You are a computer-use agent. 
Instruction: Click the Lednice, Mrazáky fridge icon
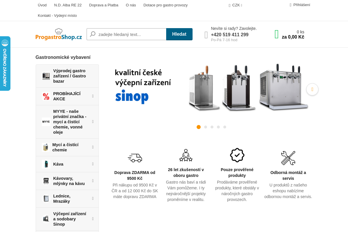pos(46,199)
